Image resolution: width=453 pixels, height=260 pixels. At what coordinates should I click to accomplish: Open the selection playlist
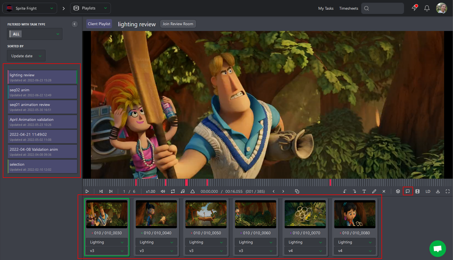point(42,167)
